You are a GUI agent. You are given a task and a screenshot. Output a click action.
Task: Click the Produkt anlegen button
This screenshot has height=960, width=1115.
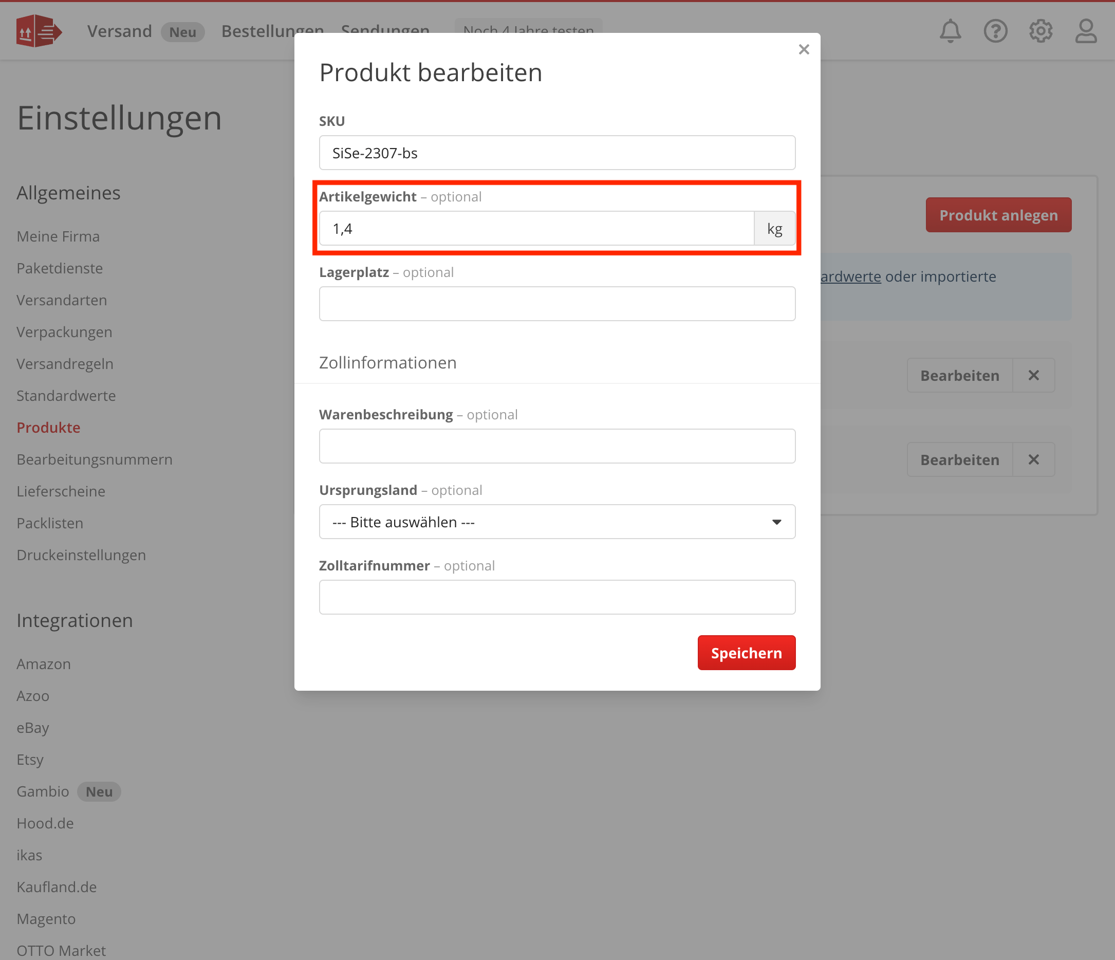(998, 215)
